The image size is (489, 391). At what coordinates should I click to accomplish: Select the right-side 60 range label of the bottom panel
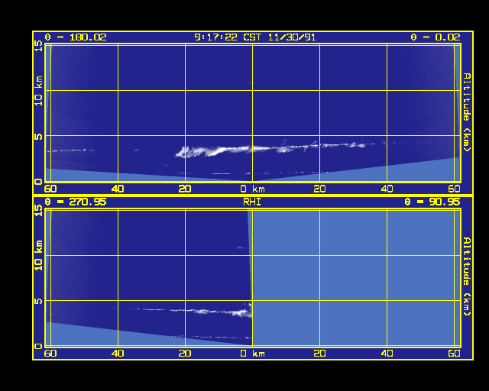tap(455, 354)
